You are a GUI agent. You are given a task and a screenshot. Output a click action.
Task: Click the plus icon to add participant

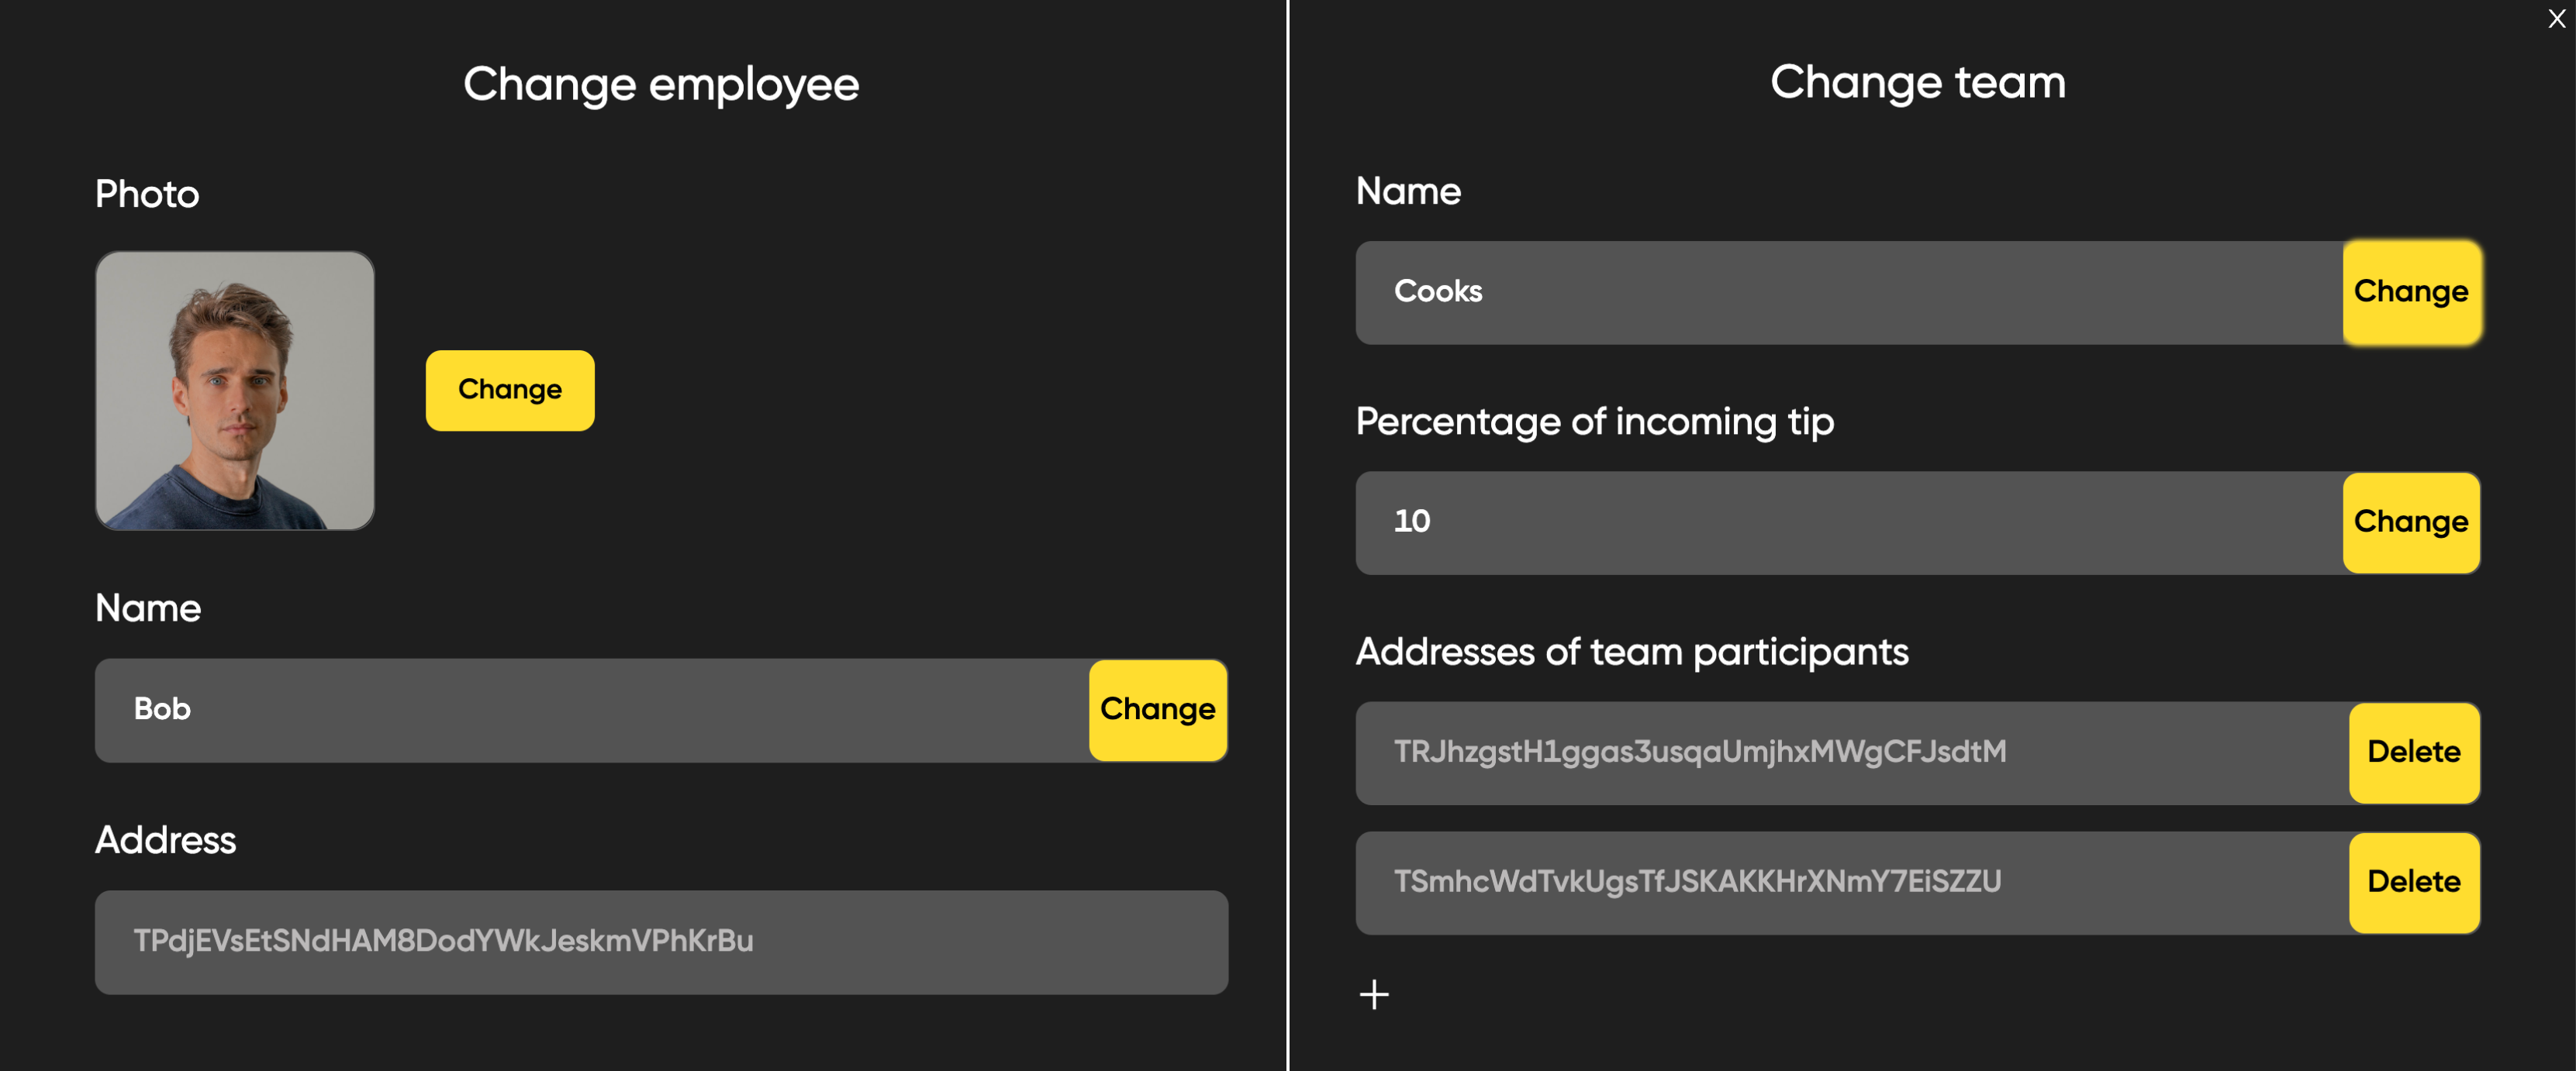point(1374,994)
